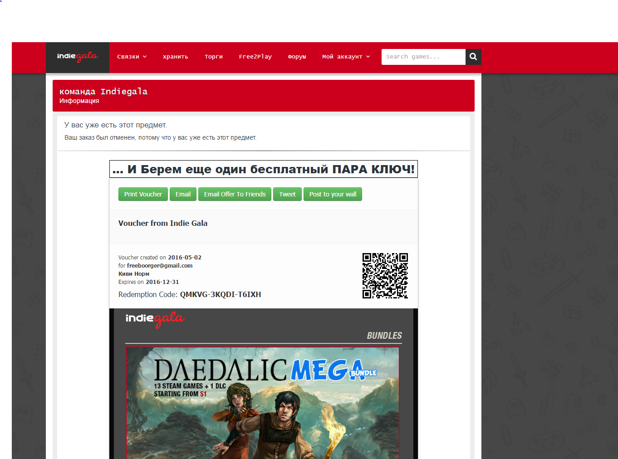Click the green Email button
618x459 pixels.
183,194
